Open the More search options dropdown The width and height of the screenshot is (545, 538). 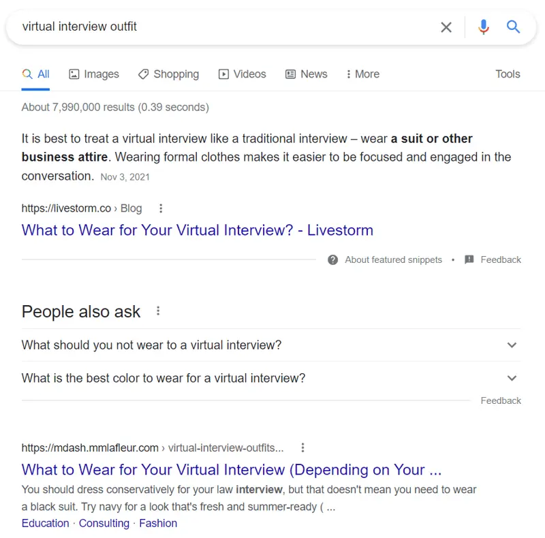pyautogui.click(x=362, y=74)
